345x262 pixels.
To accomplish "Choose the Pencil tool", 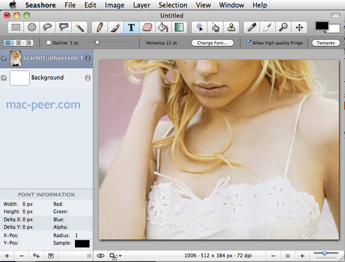I will [x=99, y=27].
